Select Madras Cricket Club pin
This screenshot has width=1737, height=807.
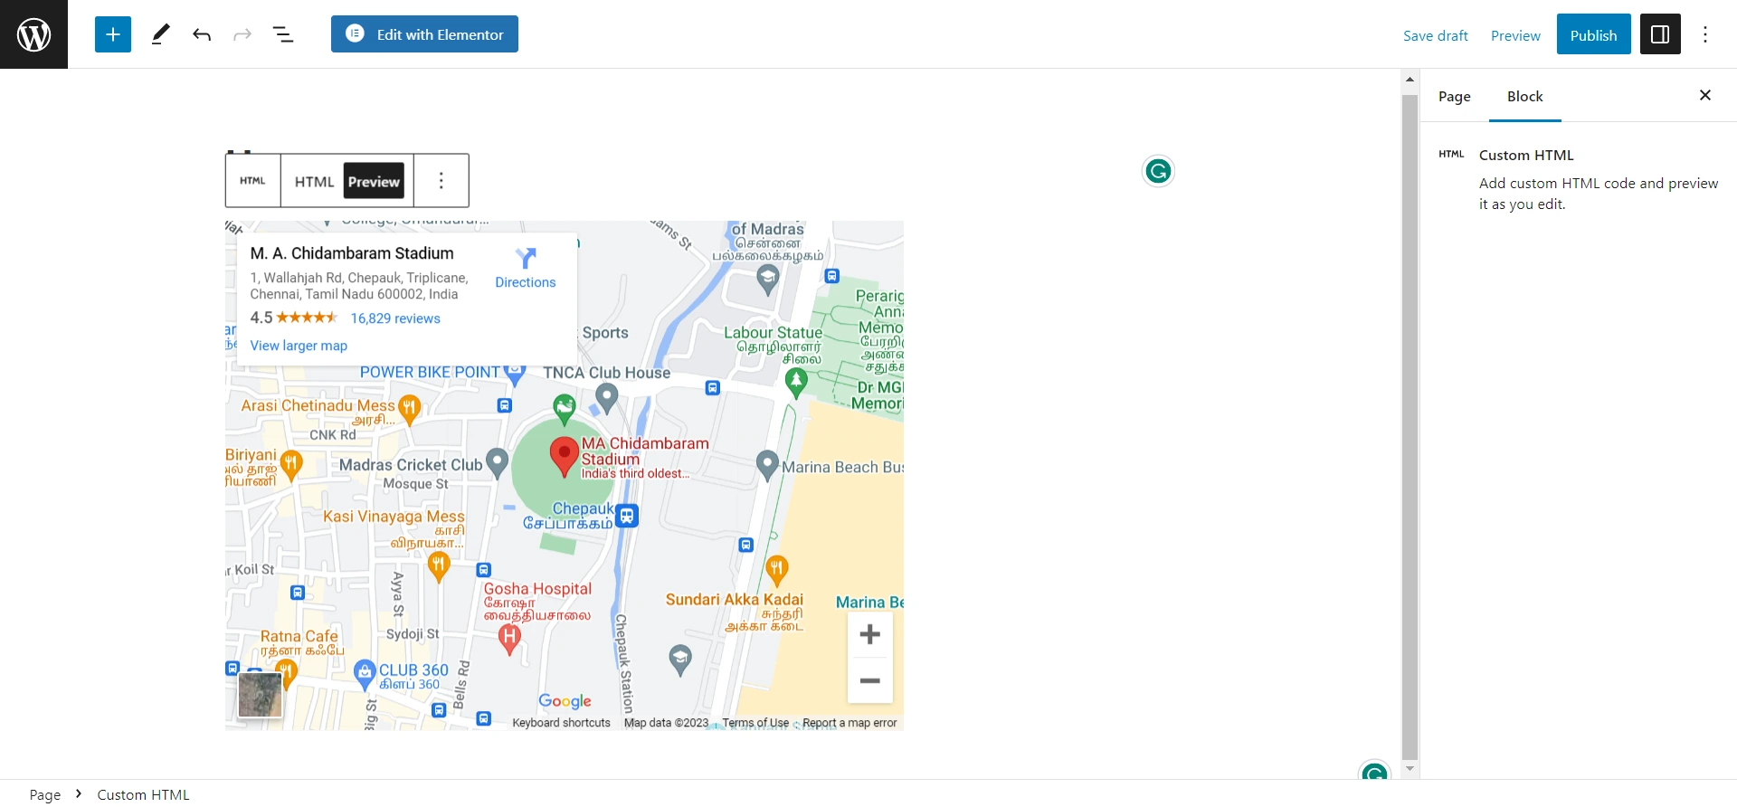497,462
